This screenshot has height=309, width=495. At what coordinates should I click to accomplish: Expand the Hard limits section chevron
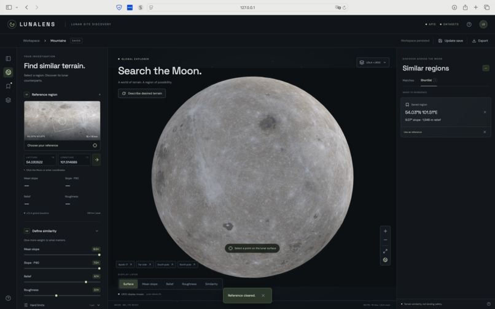[x=98, y=305]
